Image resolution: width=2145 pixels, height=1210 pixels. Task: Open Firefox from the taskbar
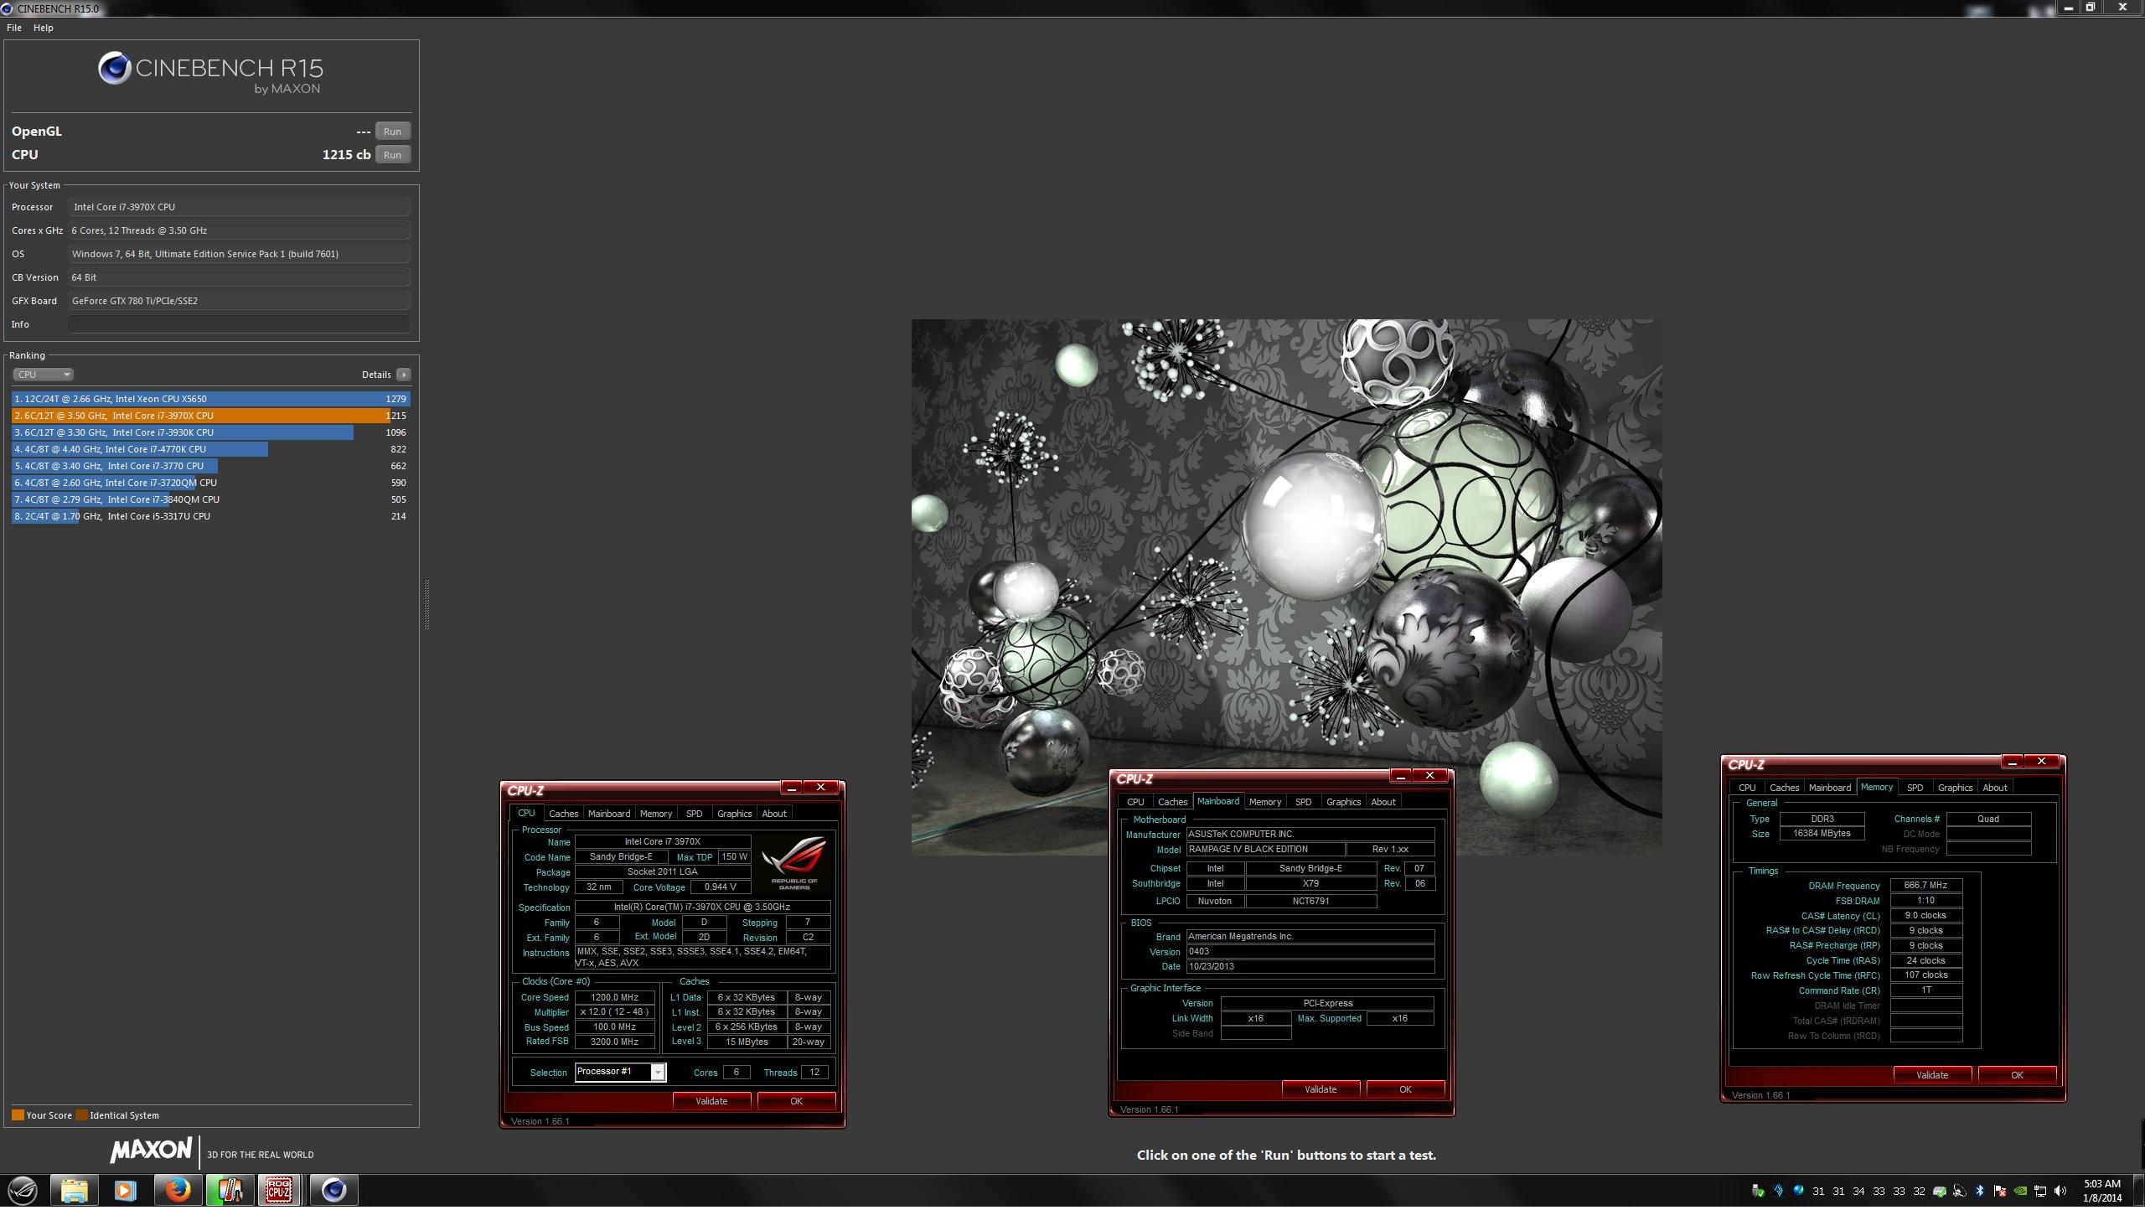pos(178,1190)
